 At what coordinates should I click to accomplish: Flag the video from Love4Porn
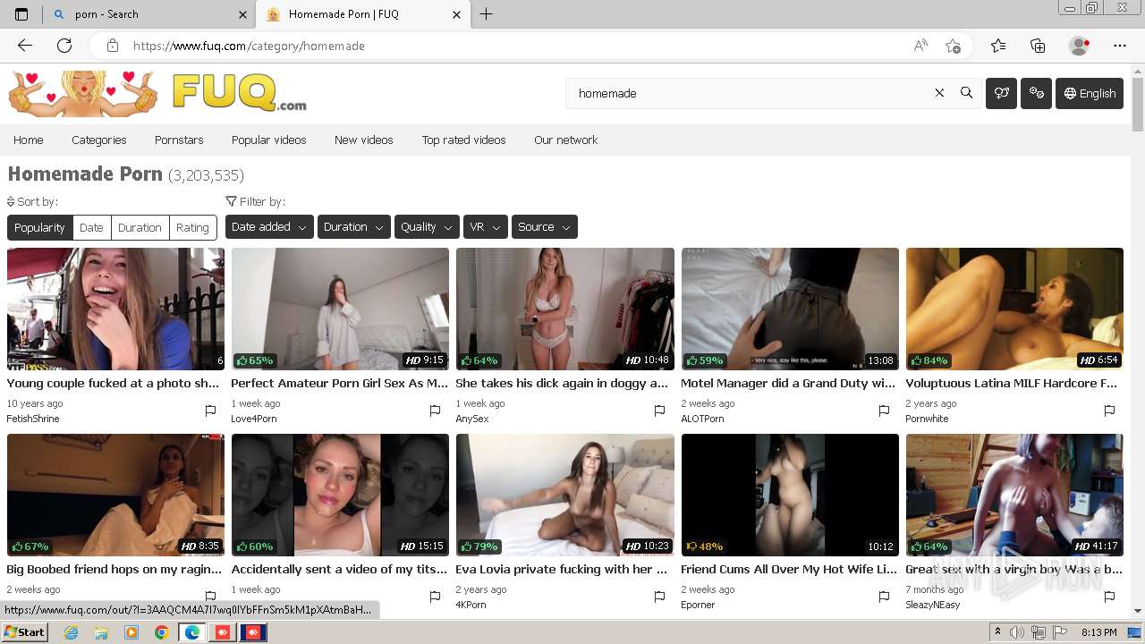tap(435, 411)
